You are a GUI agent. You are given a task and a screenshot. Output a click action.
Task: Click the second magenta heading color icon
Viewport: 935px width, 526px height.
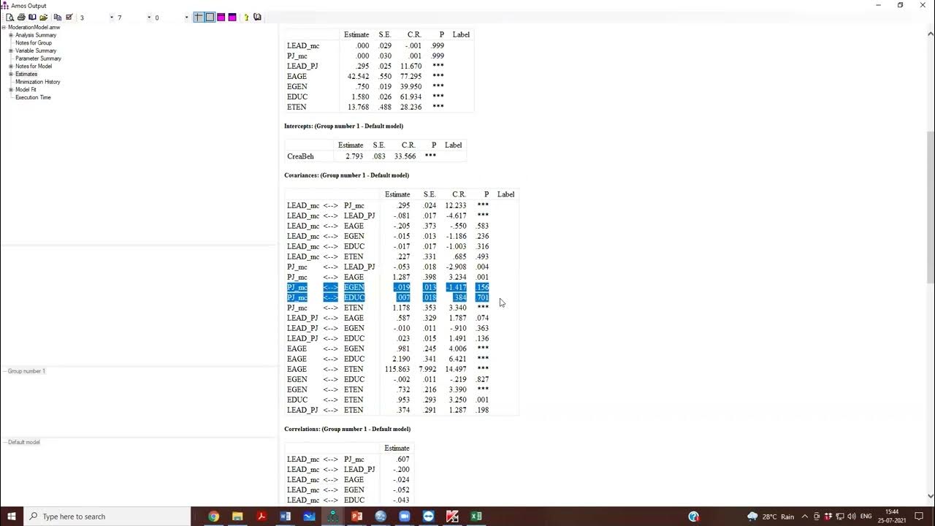232,17
